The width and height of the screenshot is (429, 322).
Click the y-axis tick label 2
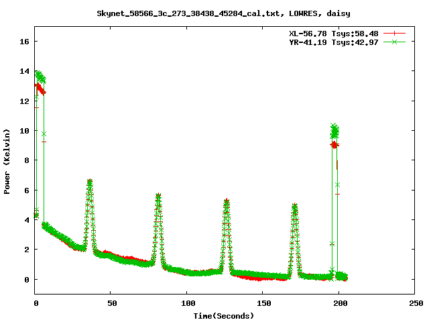pos(27,250)
